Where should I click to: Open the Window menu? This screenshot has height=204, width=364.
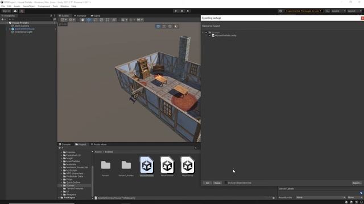64,6
